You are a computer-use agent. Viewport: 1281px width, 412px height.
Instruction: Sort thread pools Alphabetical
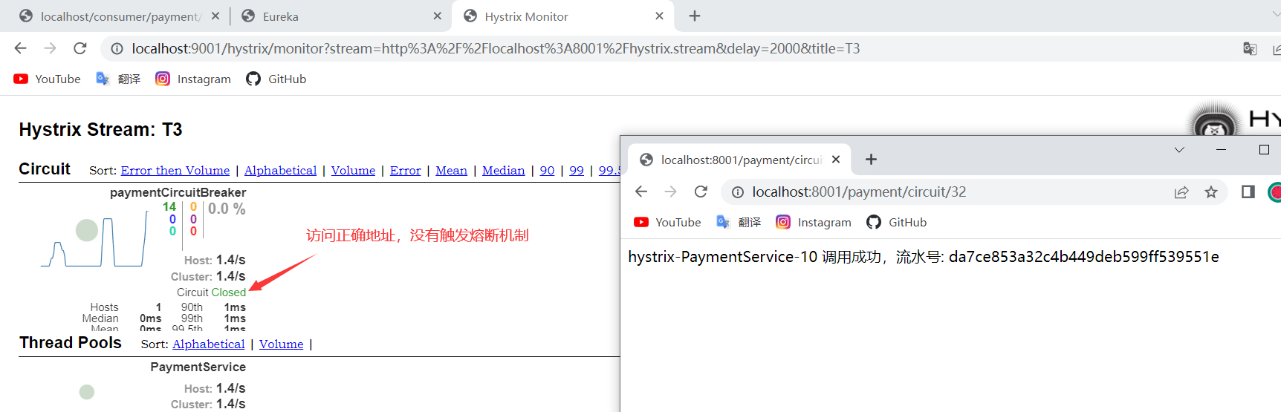pyautogui.click(x=208, y=344)
